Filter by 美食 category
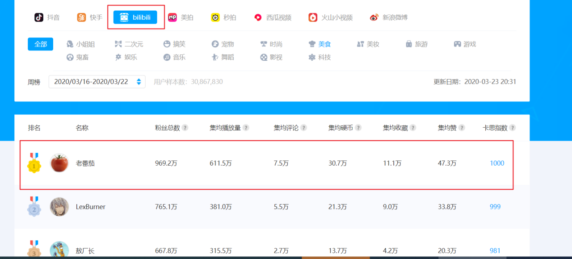Viewport: 572px width, 259px height. coord(320,44)
